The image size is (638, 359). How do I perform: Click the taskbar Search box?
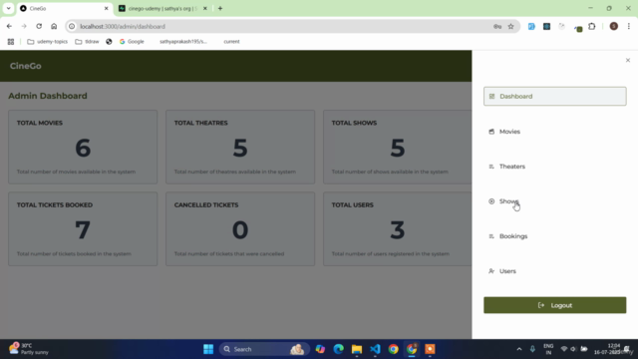(x=263, y=349)
